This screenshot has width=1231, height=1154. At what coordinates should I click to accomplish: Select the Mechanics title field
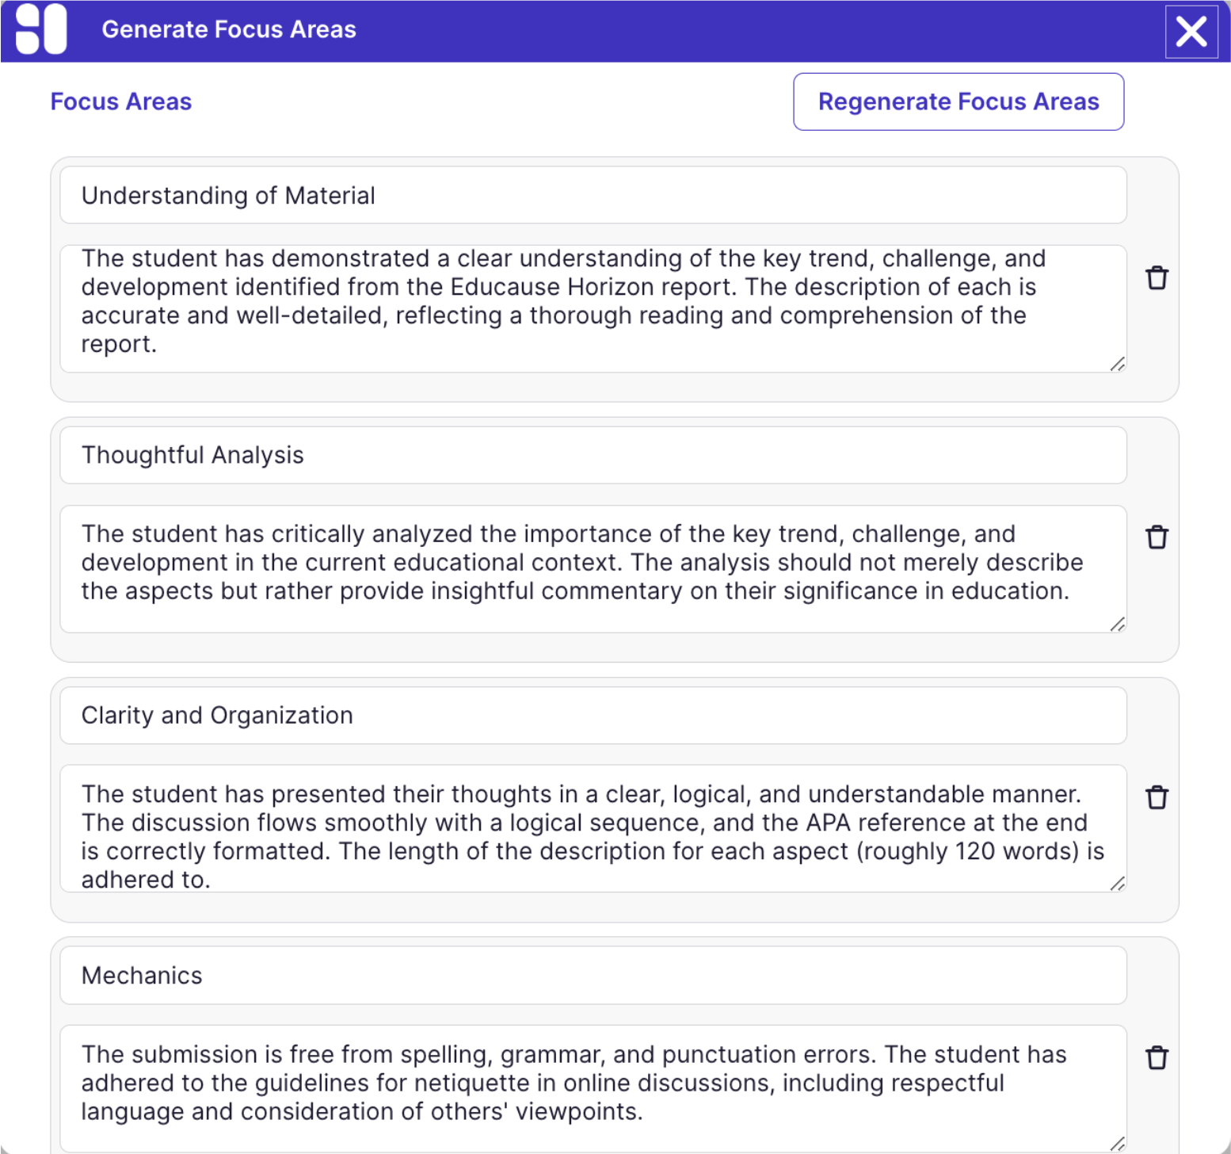coord(593,976)
